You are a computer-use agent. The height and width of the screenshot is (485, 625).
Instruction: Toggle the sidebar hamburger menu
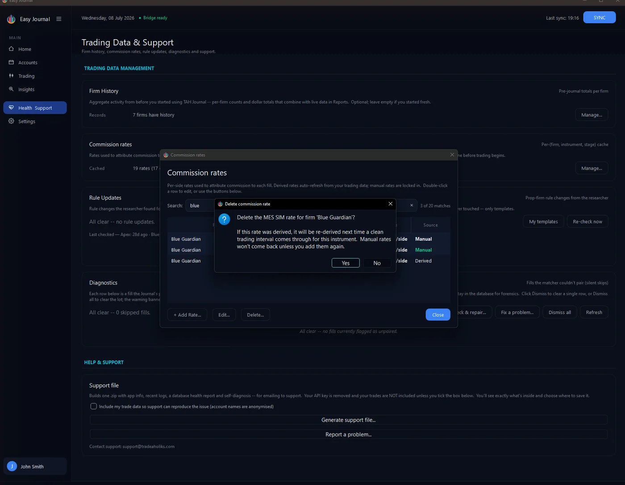pos(59,19)
